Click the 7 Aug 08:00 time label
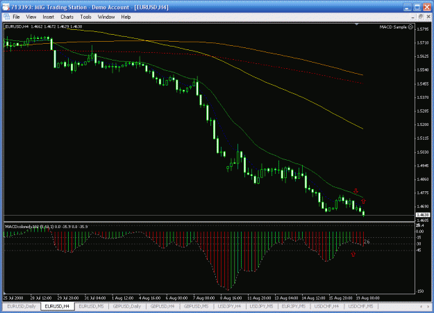The height and width of the screenshot is (313, 434). (x=203, y=298)
